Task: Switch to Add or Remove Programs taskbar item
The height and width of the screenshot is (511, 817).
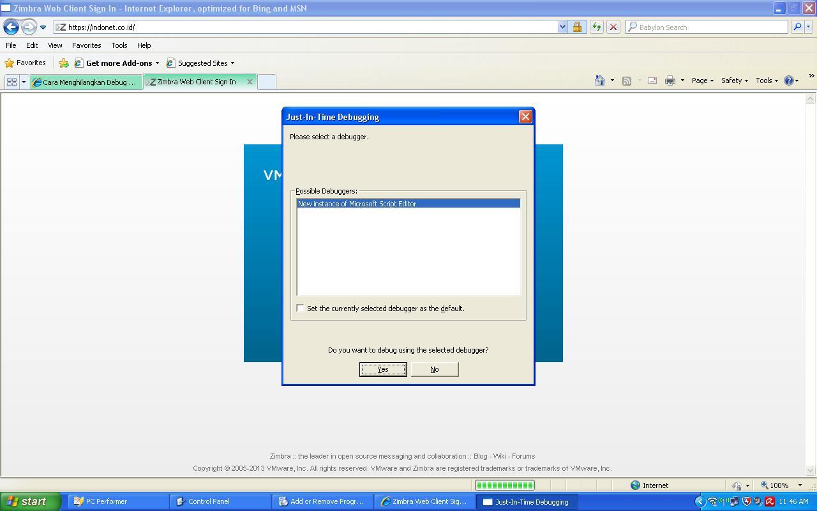Action: pos(322,501)
